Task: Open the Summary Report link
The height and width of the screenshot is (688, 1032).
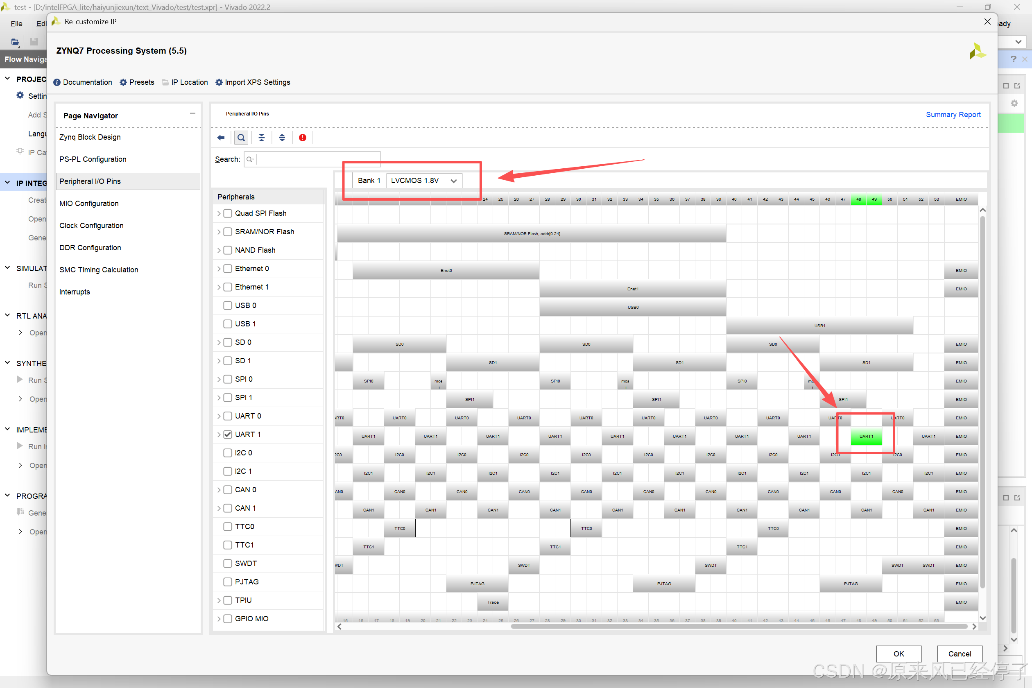Action: point(953,115)
